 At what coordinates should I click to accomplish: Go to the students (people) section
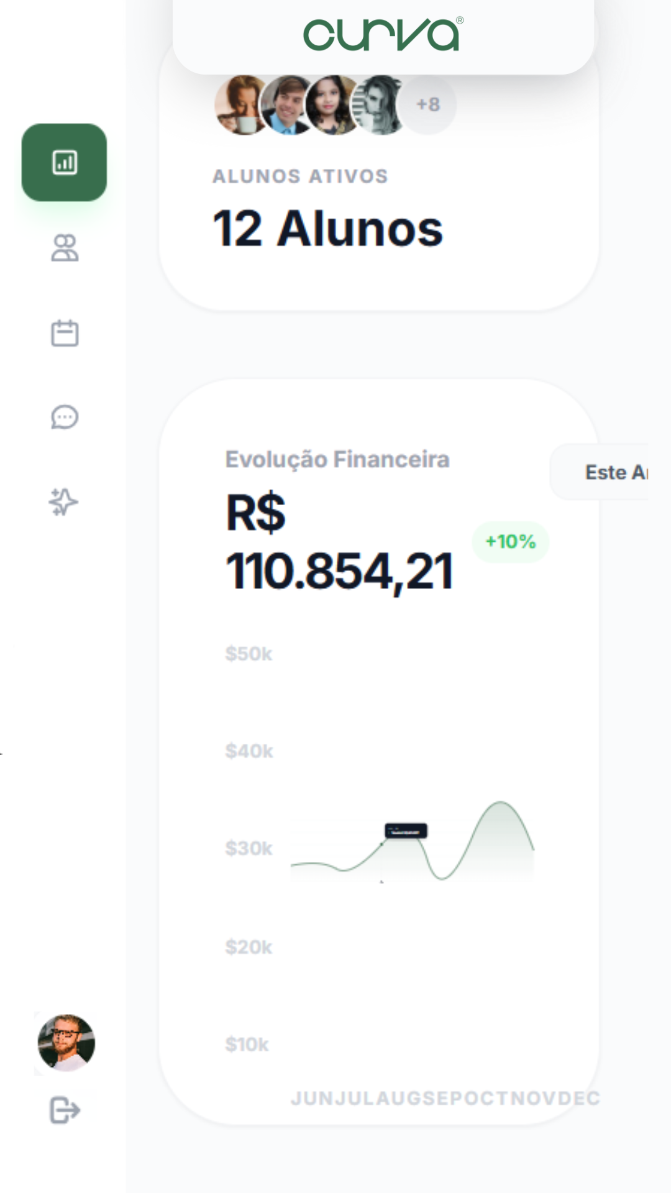pyautogui.click(x=65, y=248)
